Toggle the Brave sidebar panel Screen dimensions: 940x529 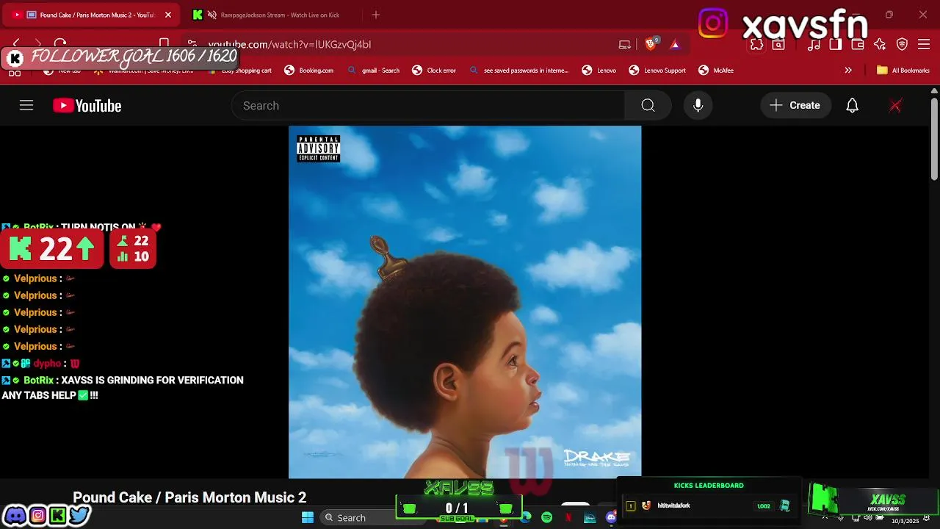836,44
